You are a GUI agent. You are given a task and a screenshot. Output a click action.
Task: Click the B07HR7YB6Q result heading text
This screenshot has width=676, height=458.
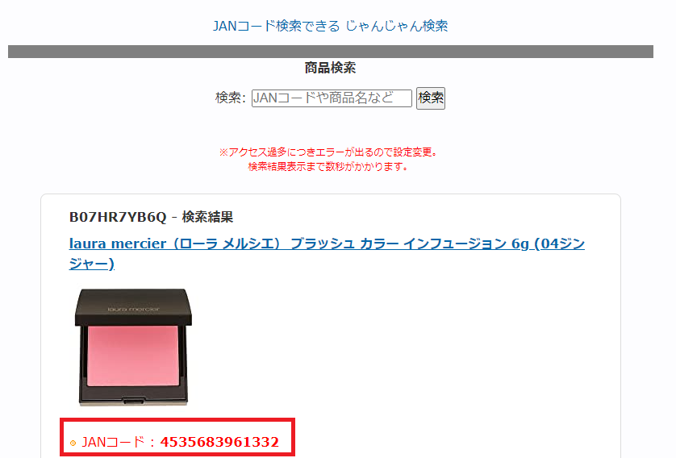(x=118, y=217)
